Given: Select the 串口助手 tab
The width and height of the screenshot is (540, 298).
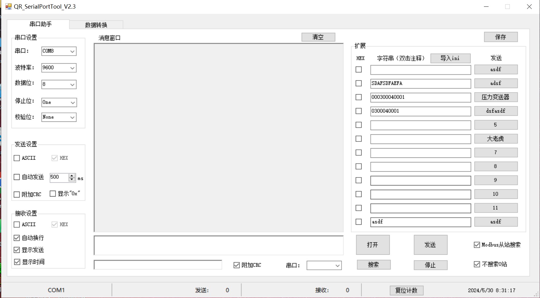Looking at the screenshot, I should point(40,24).
